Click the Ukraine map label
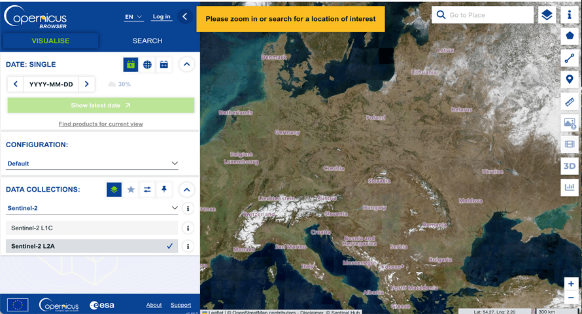Image resolution: width=582 pixels, height=314 pixels. click(492, 171)
